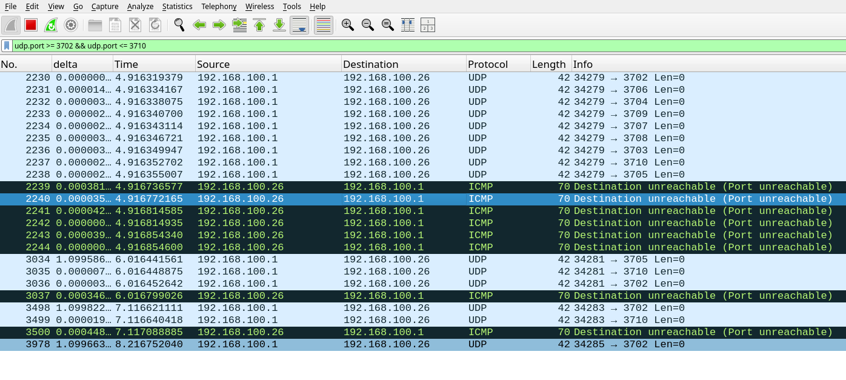Click the Find packet magnifier
The height and width of the screenshot is (380, 846).
pyautogui.click(x=179, y=25)
